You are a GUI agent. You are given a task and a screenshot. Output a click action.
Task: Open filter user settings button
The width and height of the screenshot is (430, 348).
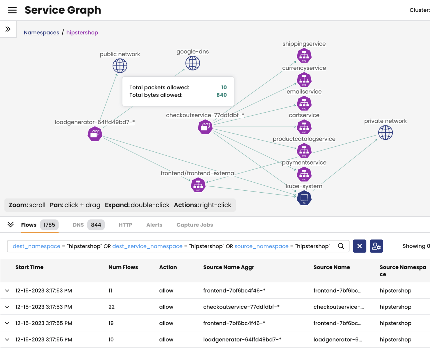coord(376,246)
